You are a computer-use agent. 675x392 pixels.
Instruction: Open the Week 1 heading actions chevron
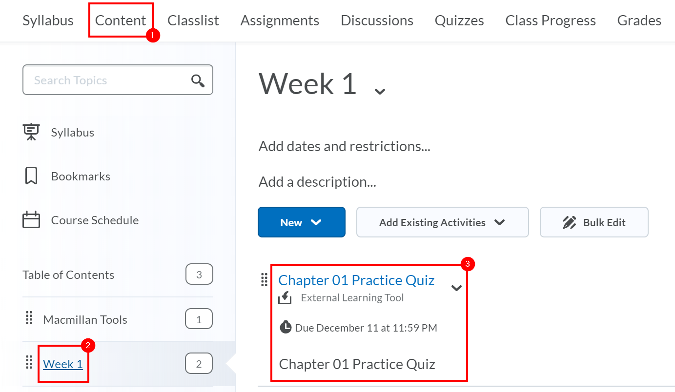(x=379, y=90)
